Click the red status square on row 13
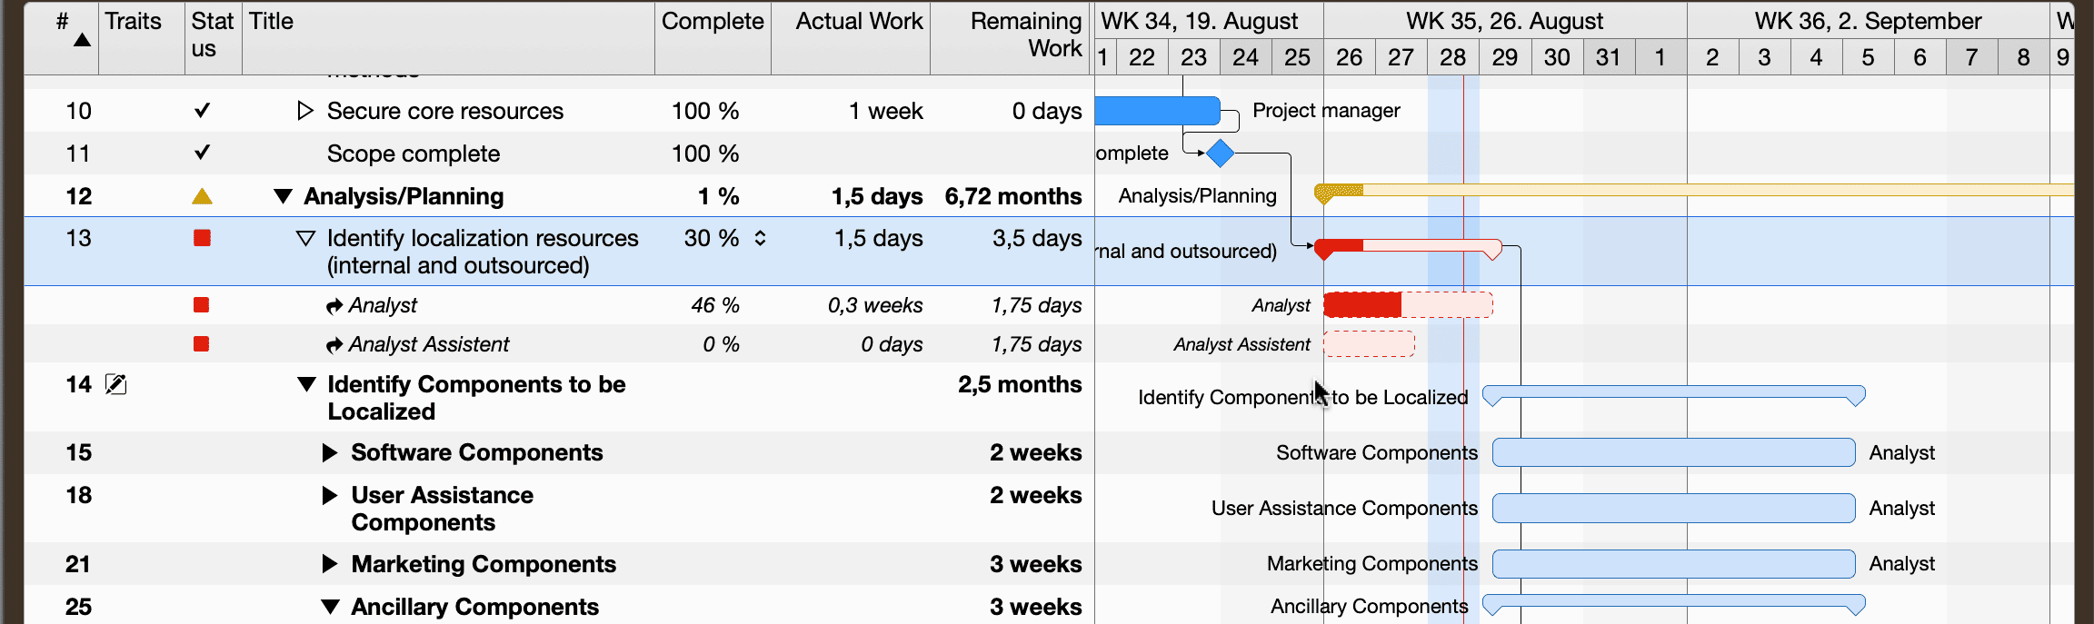The width and height of the screenshot is (2094, 624). pyautogui.click(x=202, y=238)
